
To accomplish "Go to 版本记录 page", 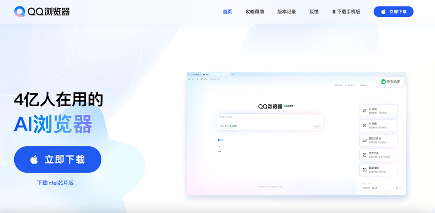I will [286, 12].
